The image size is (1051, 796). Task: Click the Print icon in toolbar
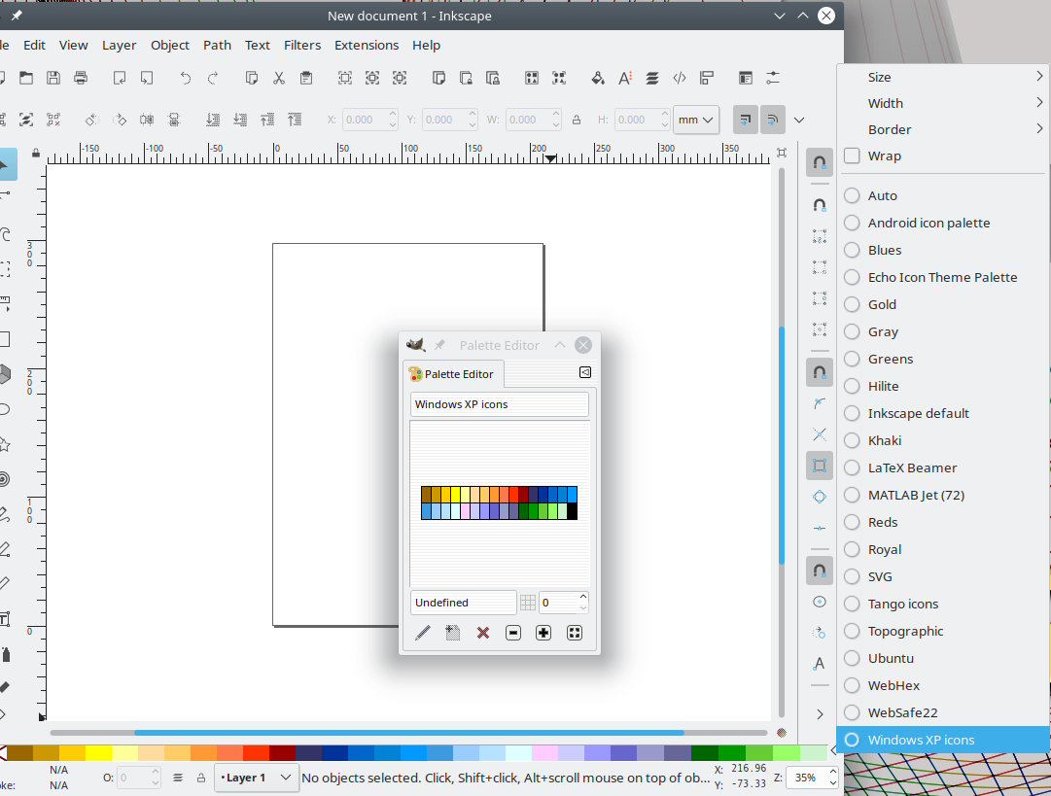pos(81,78)
